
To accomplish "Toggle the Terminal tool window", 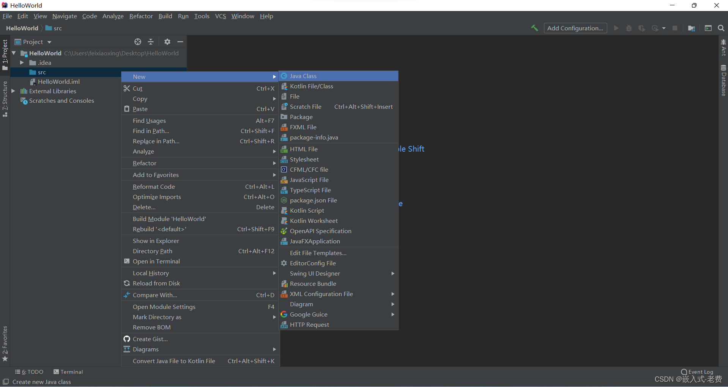I will pyautogui.click(x=68, y=372).
